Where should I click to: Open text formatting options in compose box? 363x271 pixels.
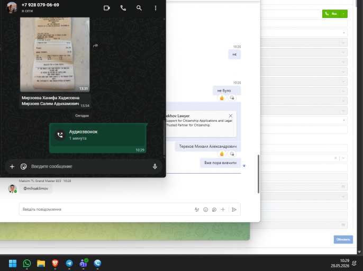pos(197,210)
